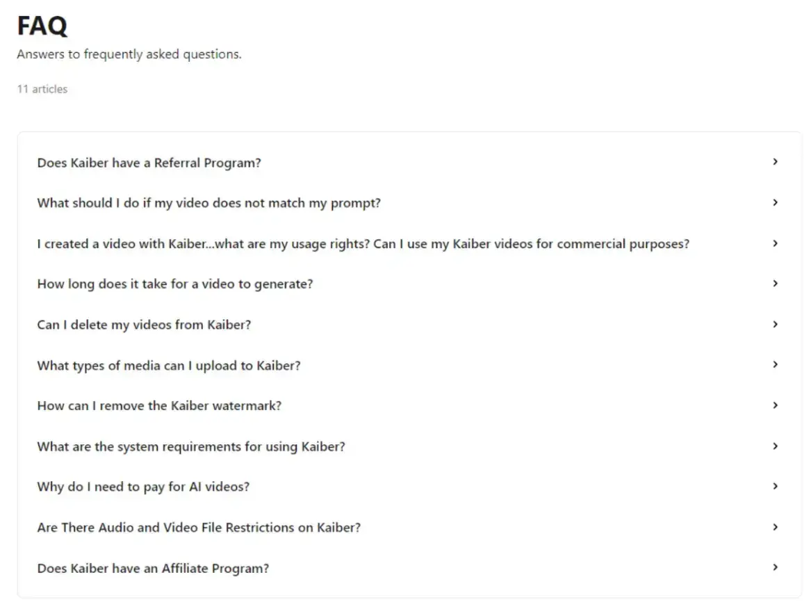This screenshot has width=811, height=602.
Task: Open the video not matching prompt article
Action: (x=208, y=202)
